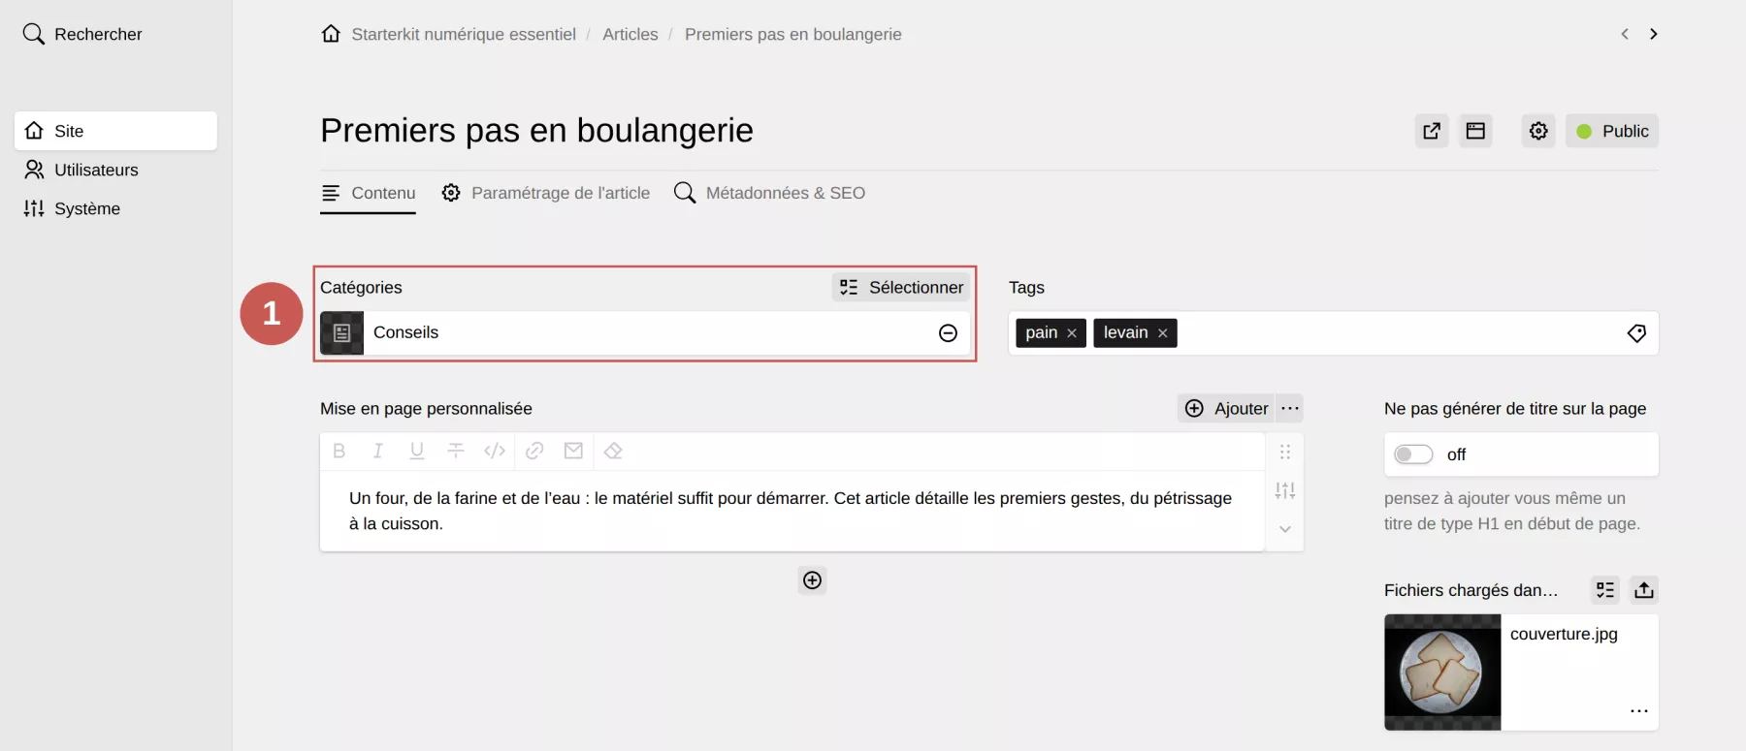Open the Rechercher search in sidebar
Viewport: 1746px width, 751px height.
pos(82,34)
